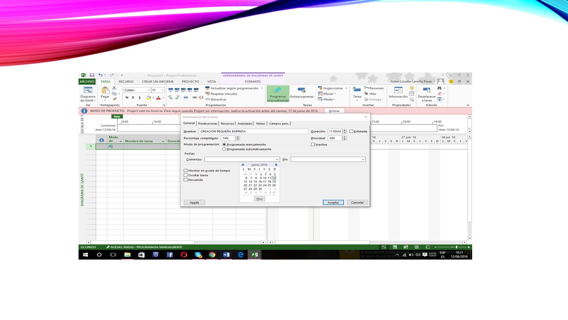Viewport: 568px width, 320px height.
Task: Check the Inactiva checkbox
Action: [x=313, y=144]
